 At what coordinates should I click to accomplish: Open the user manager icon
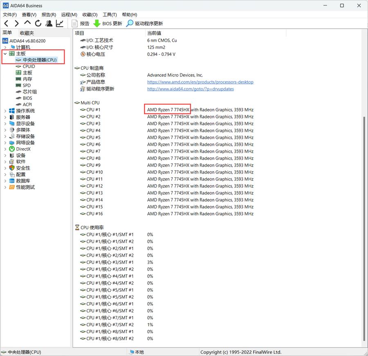click(49, 23)
